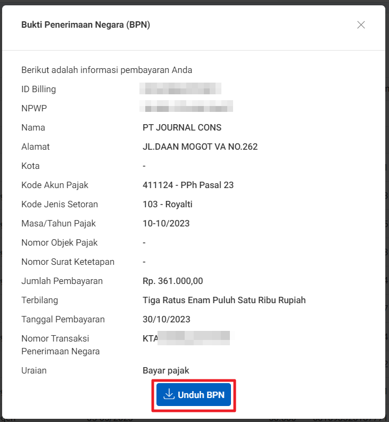Click the text Berikut adalah informasi pembayaran Anda
The height and width of the screenshot is (422, 389).
[x=106, y=70]
